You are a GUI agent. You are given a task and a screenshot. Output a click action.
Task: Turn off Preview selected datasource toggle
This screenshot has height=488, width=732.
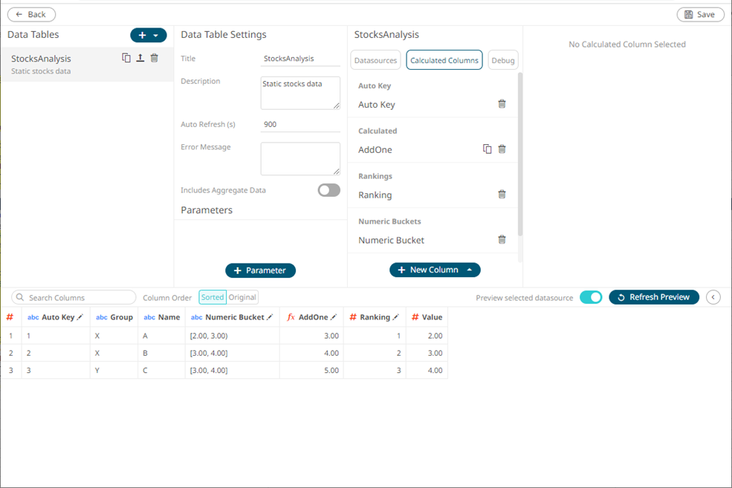(x=591, y=297)
